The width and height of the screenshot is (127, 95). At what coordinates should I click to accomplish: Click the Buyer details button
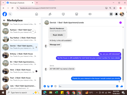click(58, 35)
